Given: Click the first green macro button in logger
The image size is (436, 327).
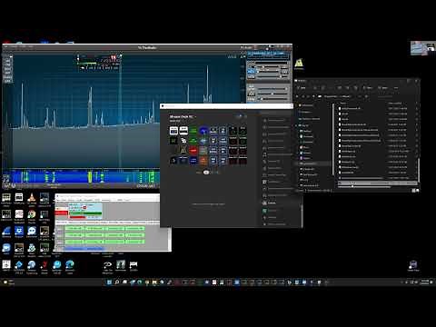Looking at the screenshot, I should coord(74,229).
